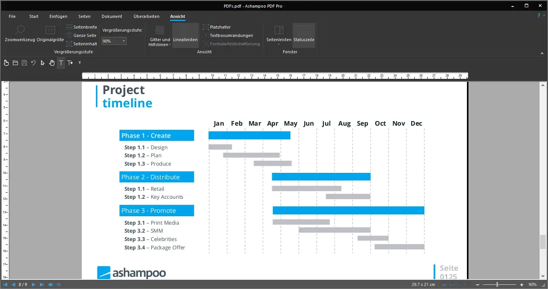Click the Seitenbreite button

(81, 27)
